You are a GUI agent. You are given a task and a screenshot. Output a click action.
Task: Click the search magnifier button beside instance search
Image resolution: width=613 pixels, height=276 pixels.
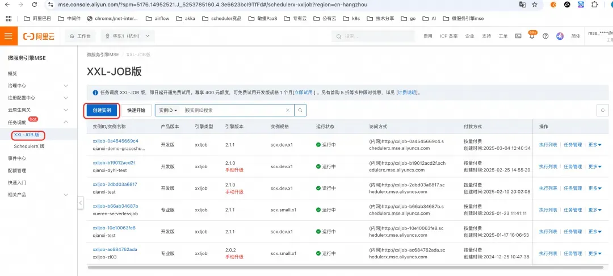(x=300, y=110)
